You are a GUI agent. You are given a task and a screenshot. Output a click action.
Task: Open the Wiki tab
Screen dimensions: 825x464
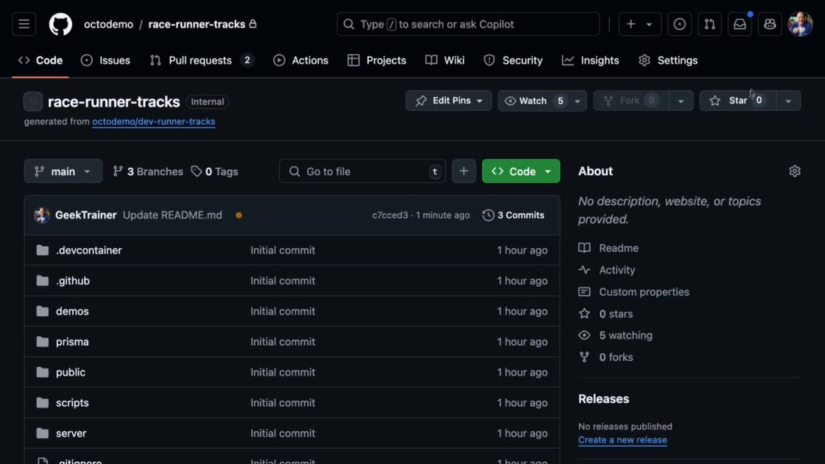click(x=445, y=60)
